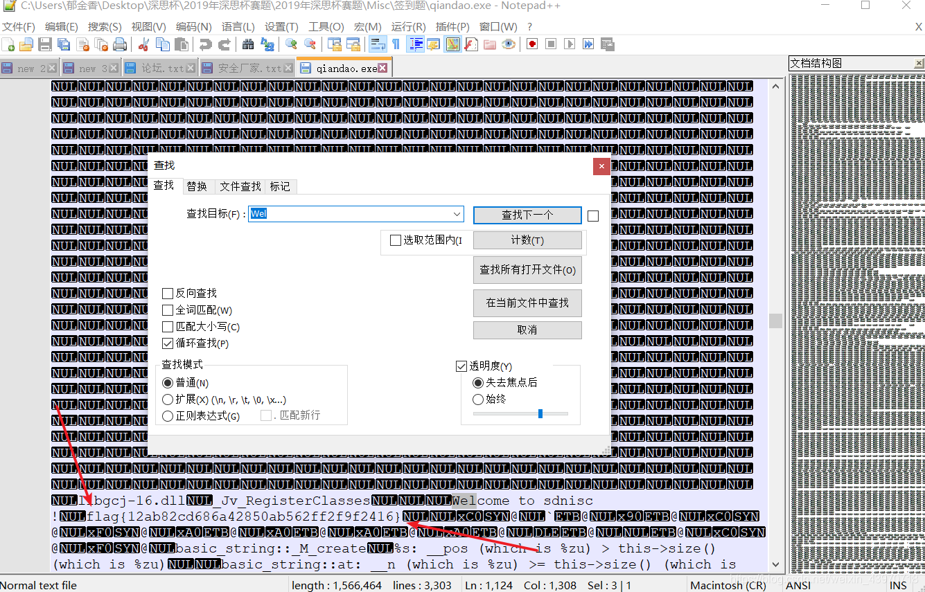This screenshot has width=925, height=592.
Task: Open 宏 menu
Action: pos(368,26)
